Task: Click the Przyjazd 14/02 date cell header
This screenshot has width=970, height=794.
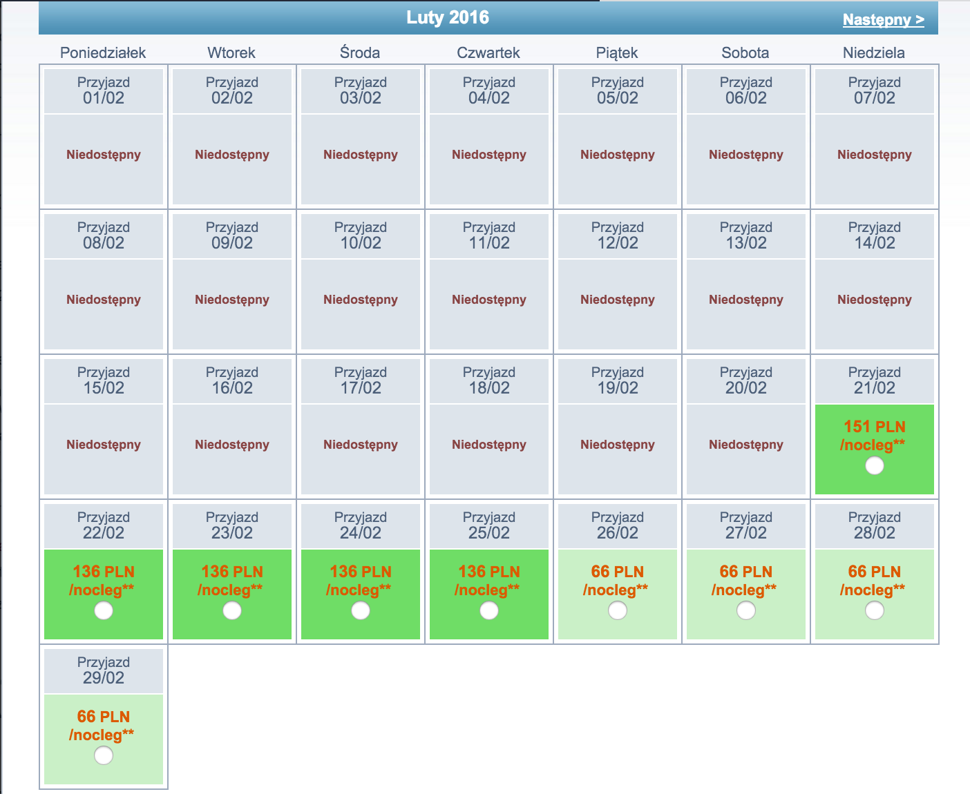Action: click(x=875, y=235)
